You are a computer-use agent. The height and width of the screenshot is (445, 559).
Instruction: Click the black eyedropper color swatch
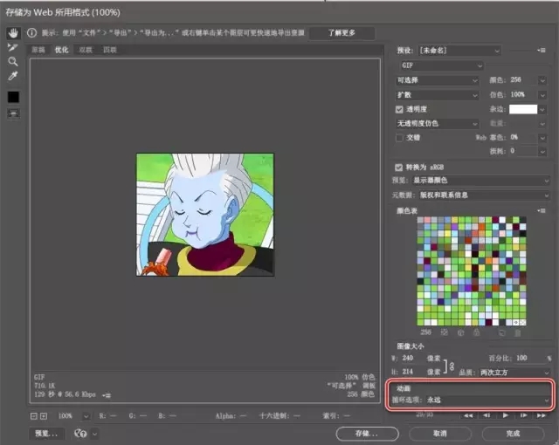click(13, 97)
